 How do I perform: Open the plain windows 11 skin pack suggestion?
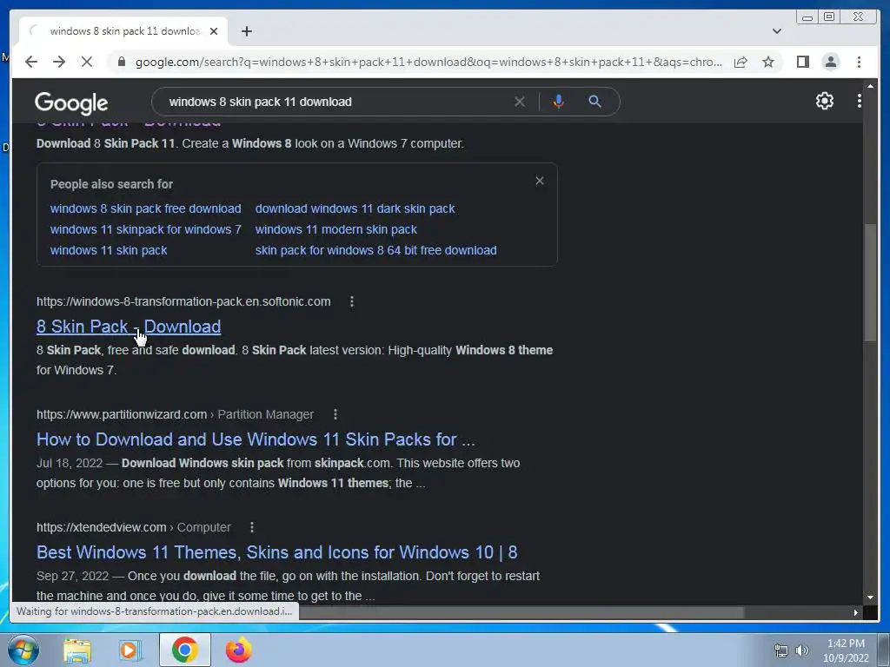pos(109,251)
